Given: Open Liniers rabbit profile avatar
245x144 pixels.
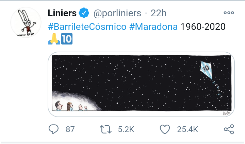Looking at the screenshot, I should (x=26, y=22).
